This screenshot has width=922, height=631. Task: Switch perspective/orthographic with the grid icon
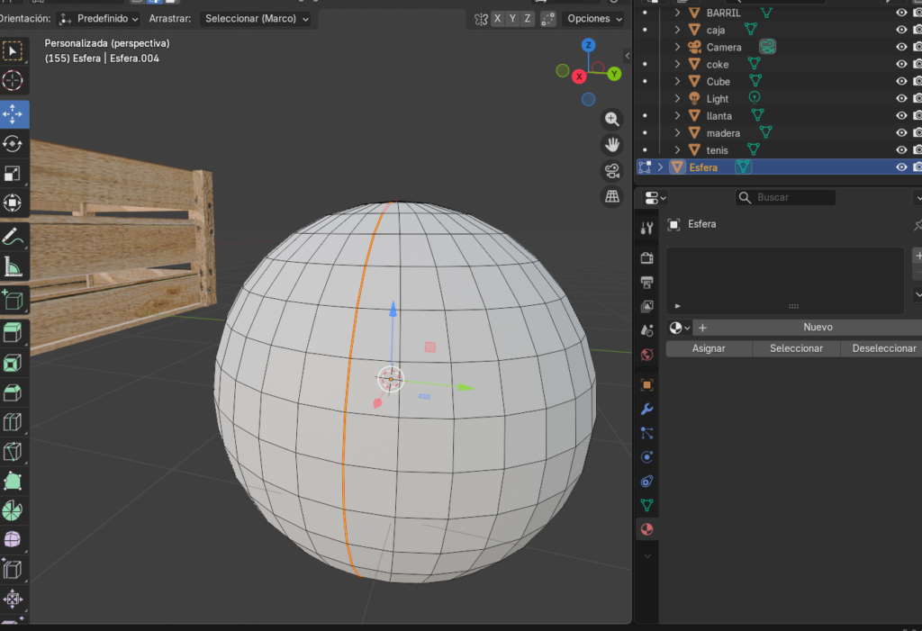pos(612,196)
